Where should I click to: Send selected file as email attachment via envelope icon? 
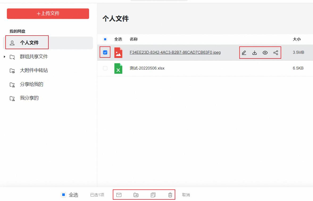click(x=119, y=195)
